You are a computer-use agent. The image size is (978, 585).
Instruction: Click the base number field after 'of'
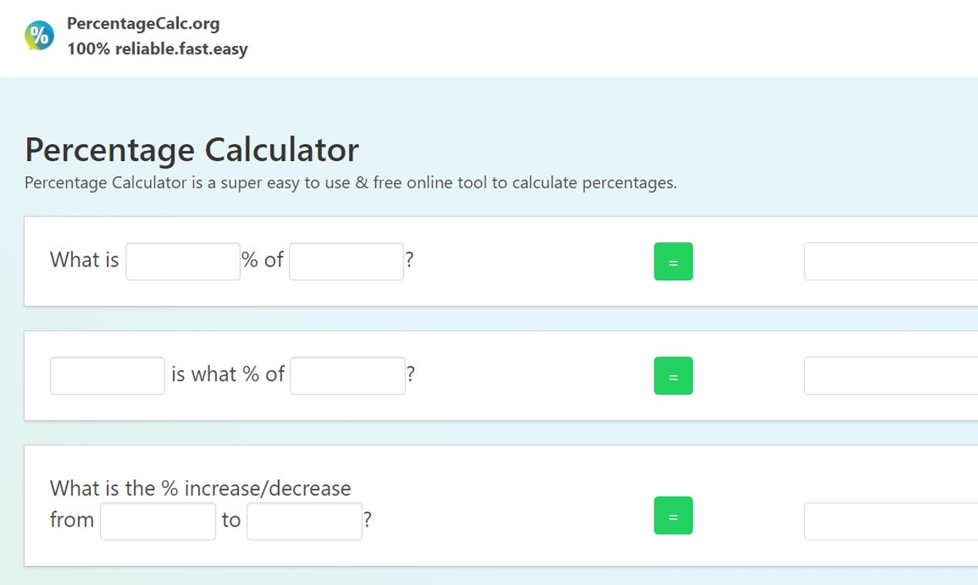pos(345,261)
